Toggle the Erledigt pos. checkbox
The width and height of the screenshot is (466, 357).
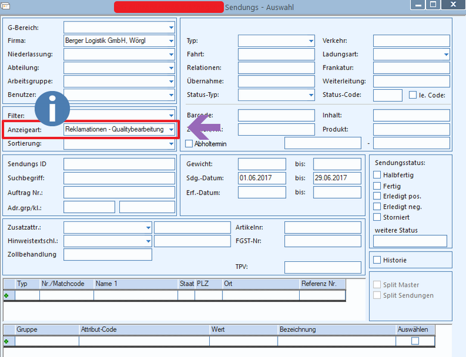pos(377,196)
